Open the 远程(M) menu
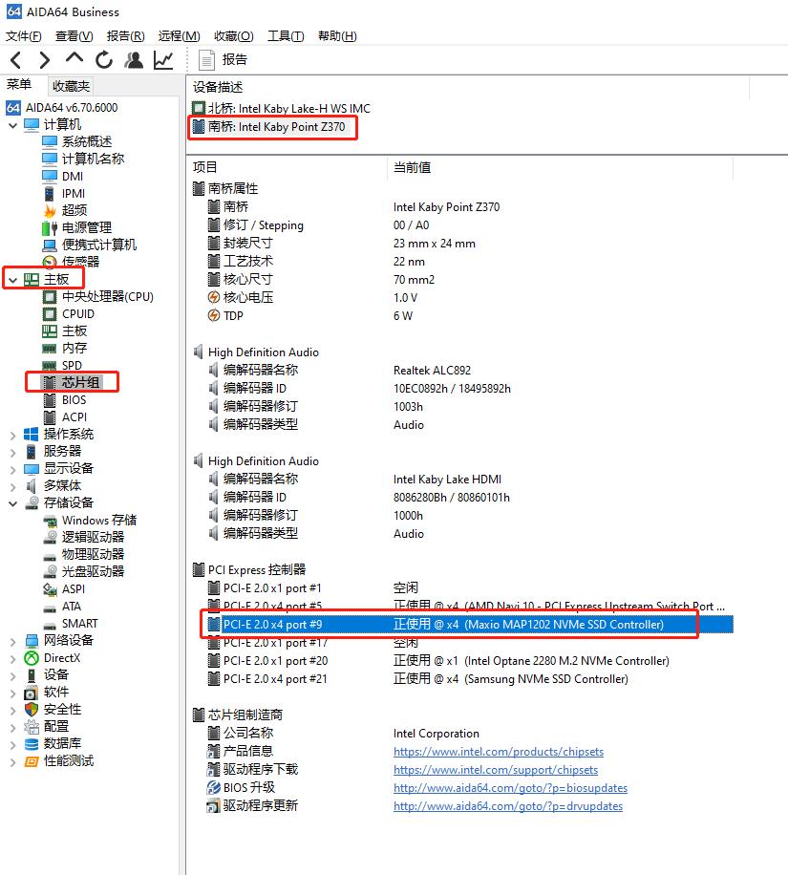Viewport: 788px width, 875px height. pyautogui.click(x=179, y=36)
